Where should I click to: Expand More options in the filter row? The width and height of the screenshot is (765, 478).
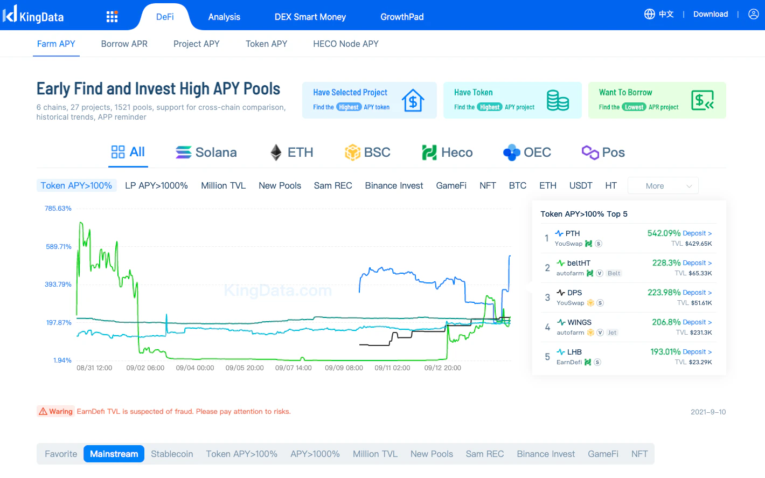tap(663, 185)
